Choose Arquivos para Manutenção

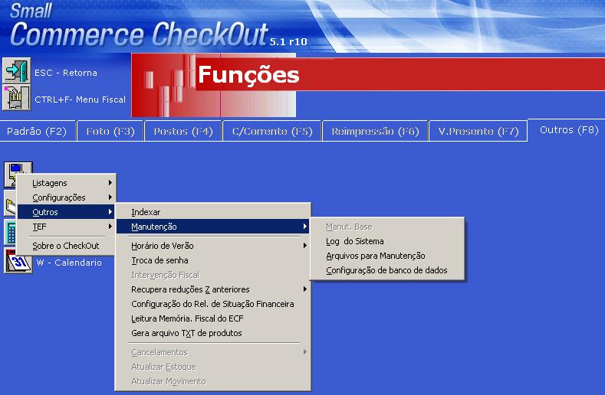pyautogui.click(x=387, y=256)
